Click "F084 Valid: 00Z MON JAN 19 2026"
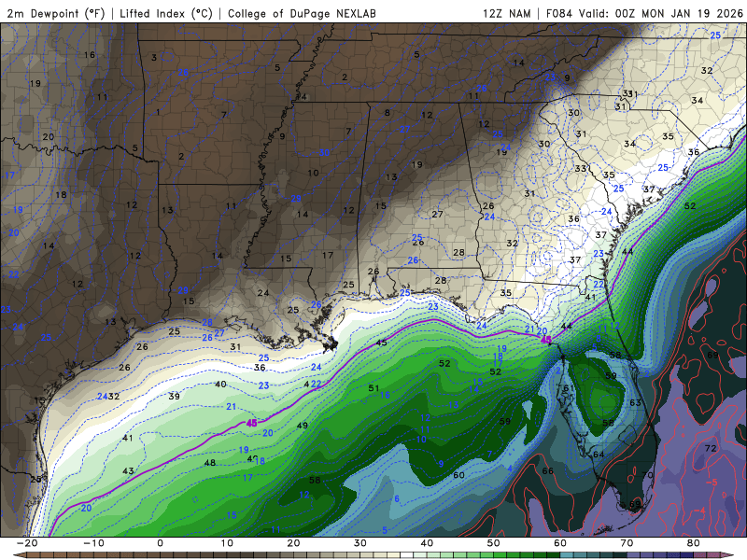The image size is (747, 560). pyautogui.click(x=644, y=13)
